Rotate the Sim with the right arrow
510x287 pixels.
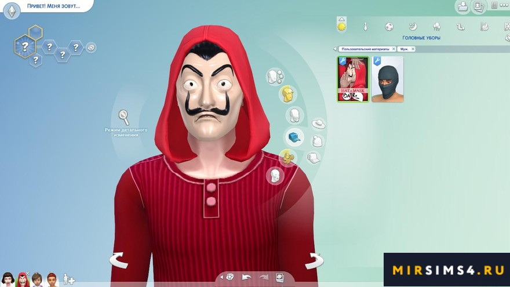[x=314, y=260]
